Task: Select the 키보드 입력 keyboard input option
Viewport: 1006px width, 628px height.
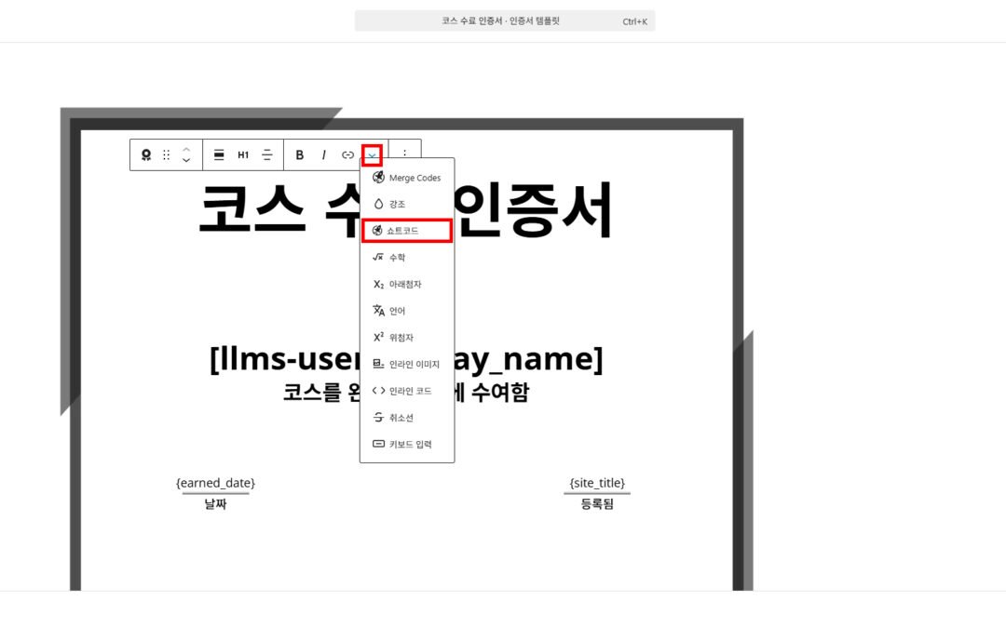Action: (407, 444)
